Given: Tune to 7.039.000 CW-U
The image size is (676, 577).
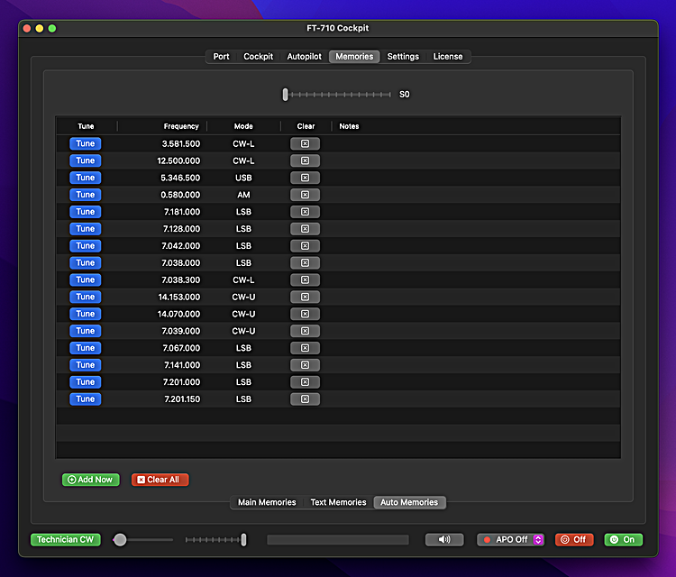Looking at the screenshot, I should [x=86, y=331].
